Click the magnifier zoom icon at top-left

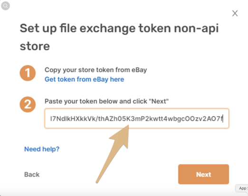[x=5, y=6]
